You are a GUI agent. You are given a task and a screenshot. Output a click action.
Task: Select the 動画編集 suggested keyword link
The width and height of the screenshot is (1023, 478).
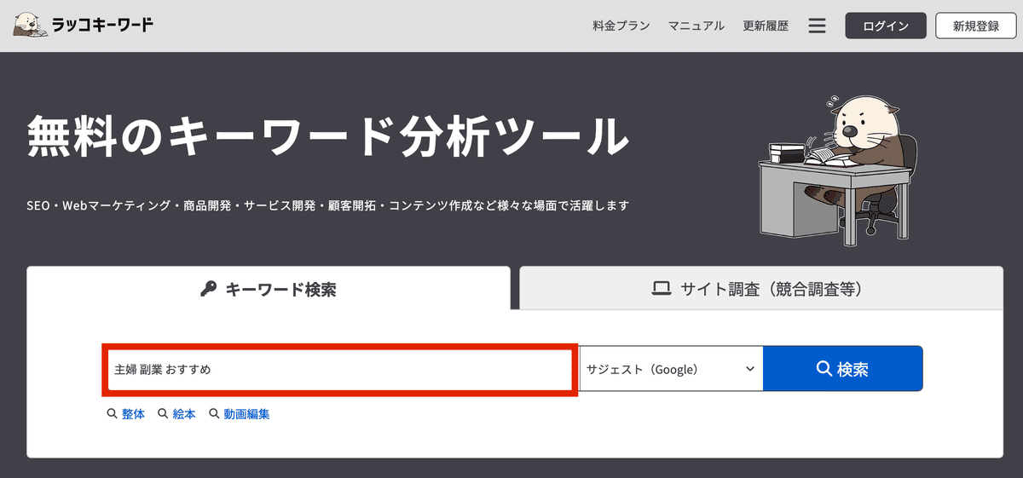(240, 414)
